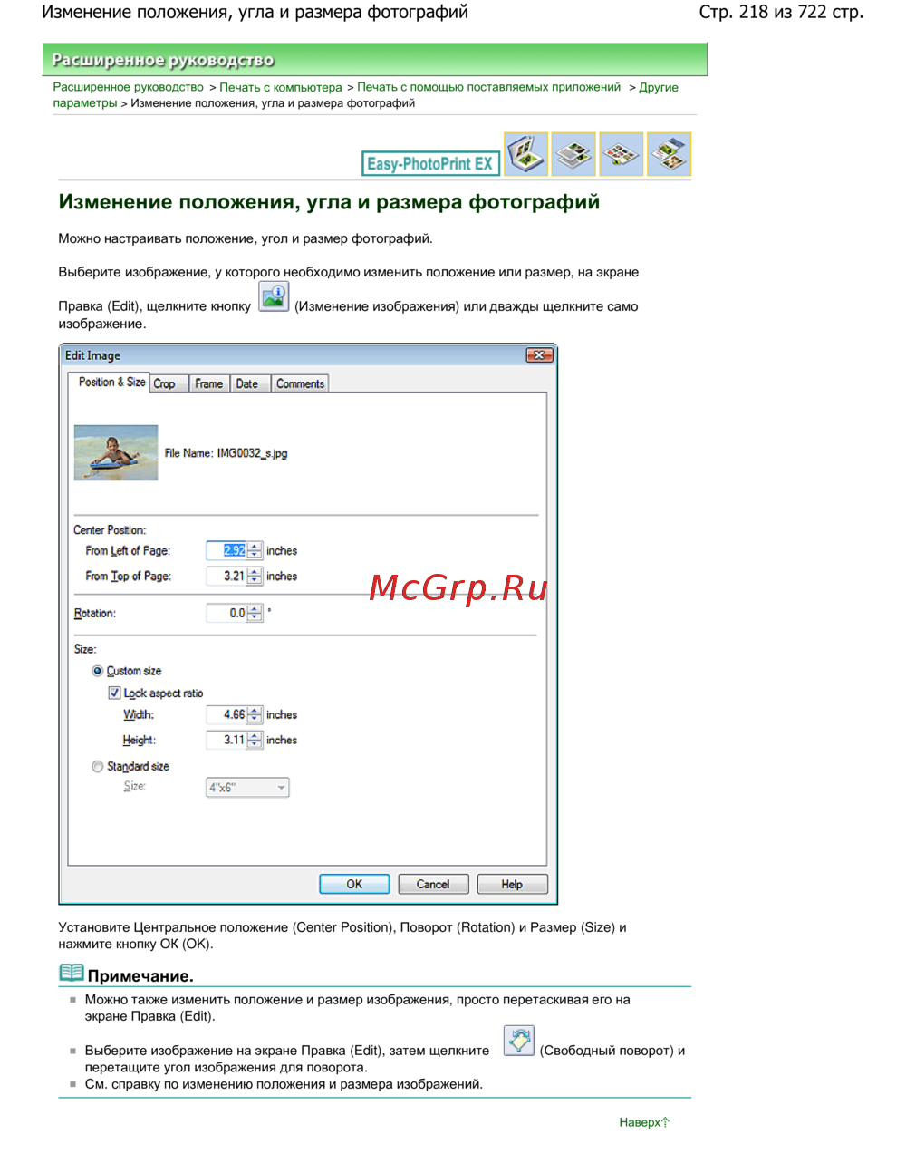The image size is (906, 1173).
Task: Click the rightmost photo layout icon
Action: (x=669, y=154)
